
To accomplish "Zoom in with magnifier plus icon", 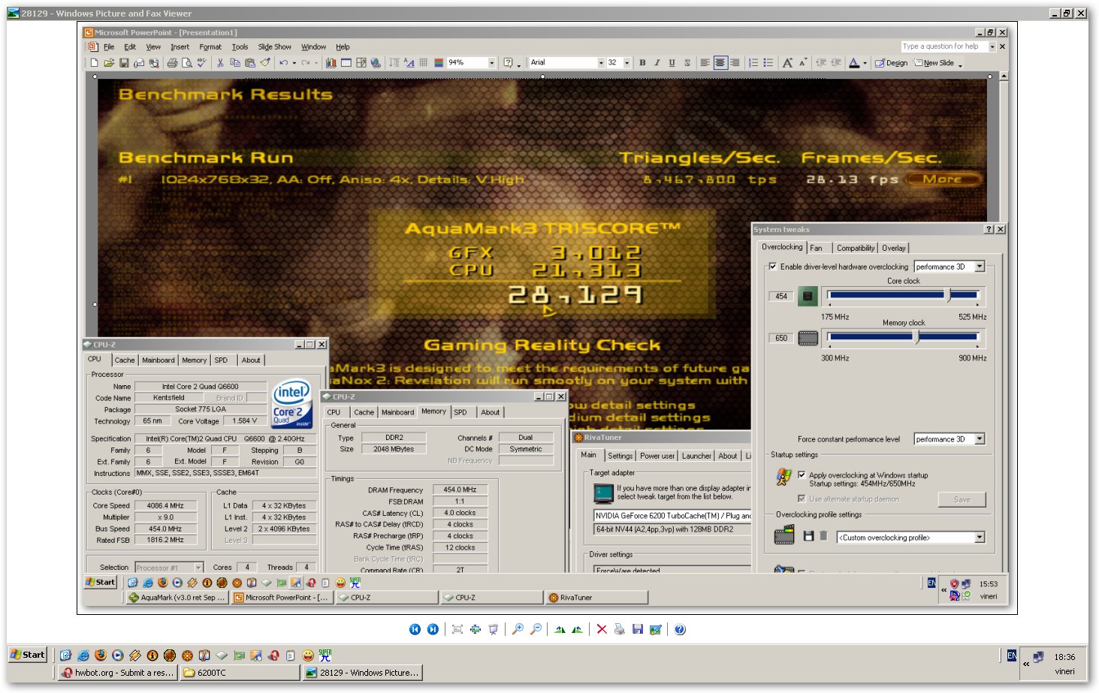I will click(518, 629).
